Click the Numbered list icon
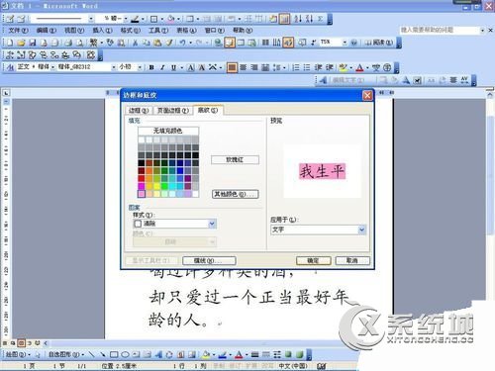This screenshot has width=495, height=371. pyautogui.click(x=296, y=67)
